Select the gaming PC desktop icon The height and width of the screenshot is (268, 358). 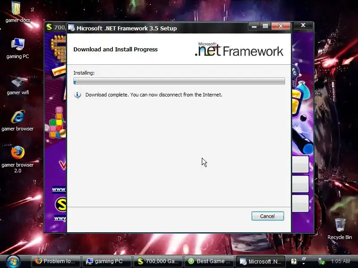17,49
